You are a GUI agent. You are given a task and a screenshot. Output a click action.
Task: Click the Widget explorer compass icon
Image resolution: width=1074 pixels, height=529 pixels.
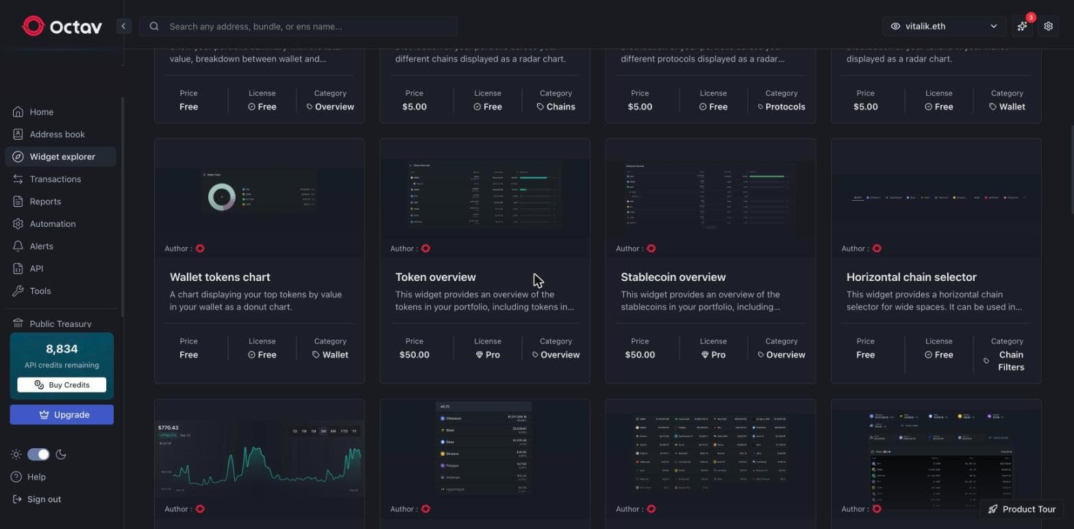18,156
